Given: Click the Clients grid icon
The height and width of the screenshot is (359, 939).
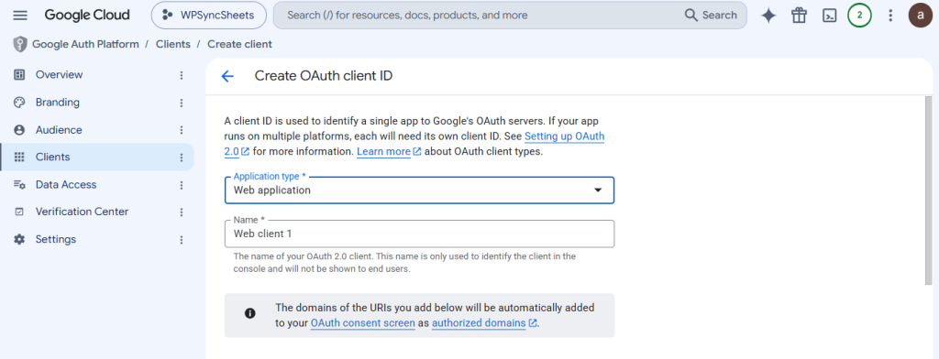Looking at the screenshot, I should coord(19,157).
